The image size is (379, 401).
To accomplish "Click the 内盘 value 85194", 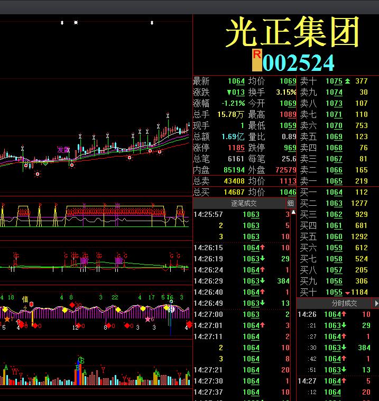I will [234, 170].
